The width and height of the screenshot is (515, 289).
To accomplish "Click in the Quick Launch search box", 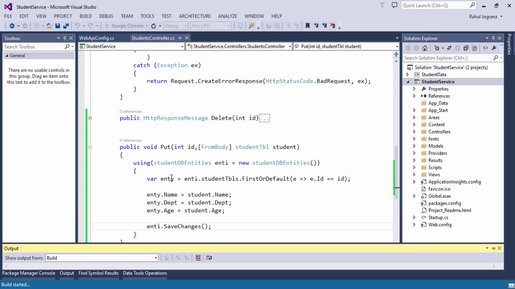I will pyautogui.click(x=435, y=5).
